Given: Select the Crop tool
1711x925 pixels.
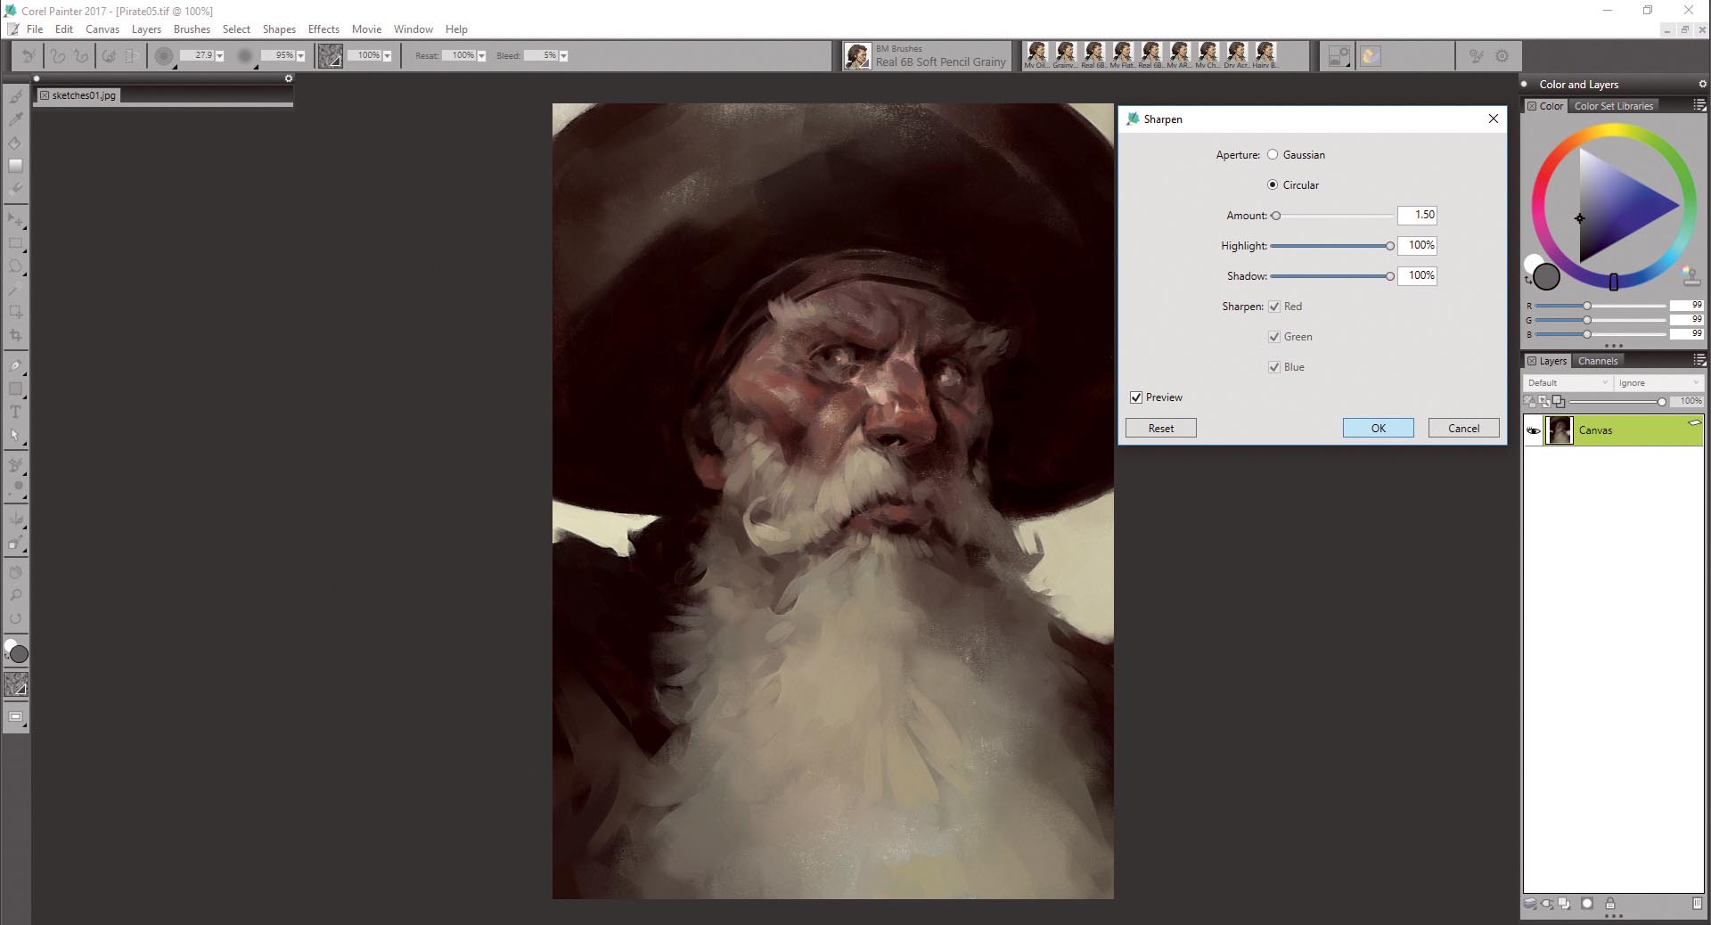Looking at the screenshot, I should [x=15, y=335].
